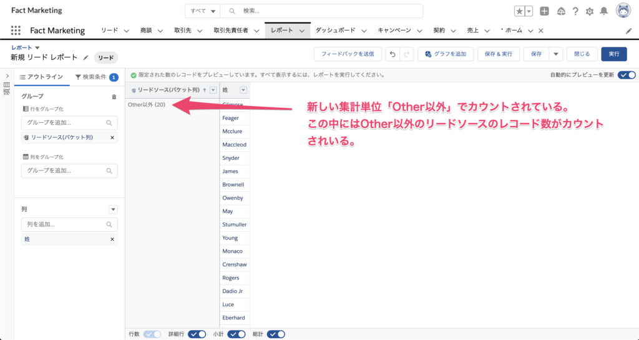Open the Help question mark icon

[x=575, y=11]
